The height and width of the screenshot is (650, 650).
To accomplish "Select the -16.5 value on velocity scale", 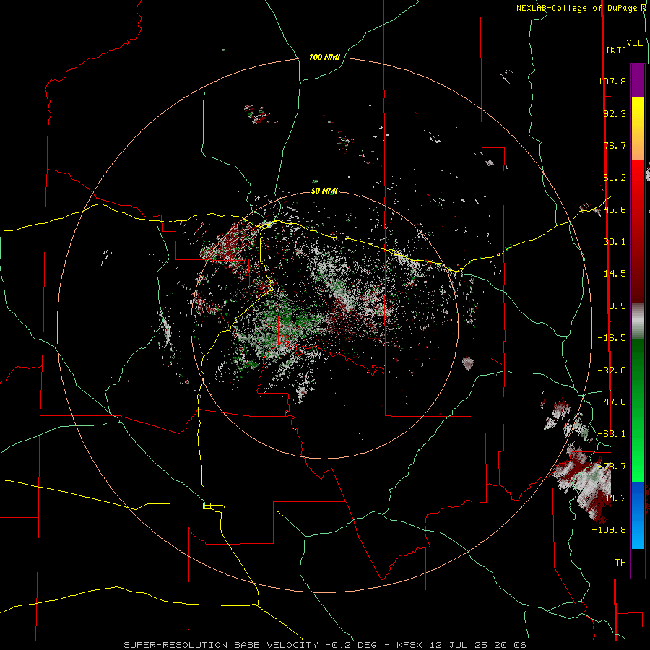I will point(612,338).
